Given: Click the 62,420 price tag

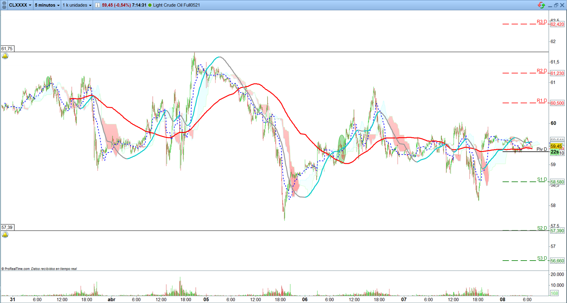Looking at the screenshot, I should [x=557, y=24].
